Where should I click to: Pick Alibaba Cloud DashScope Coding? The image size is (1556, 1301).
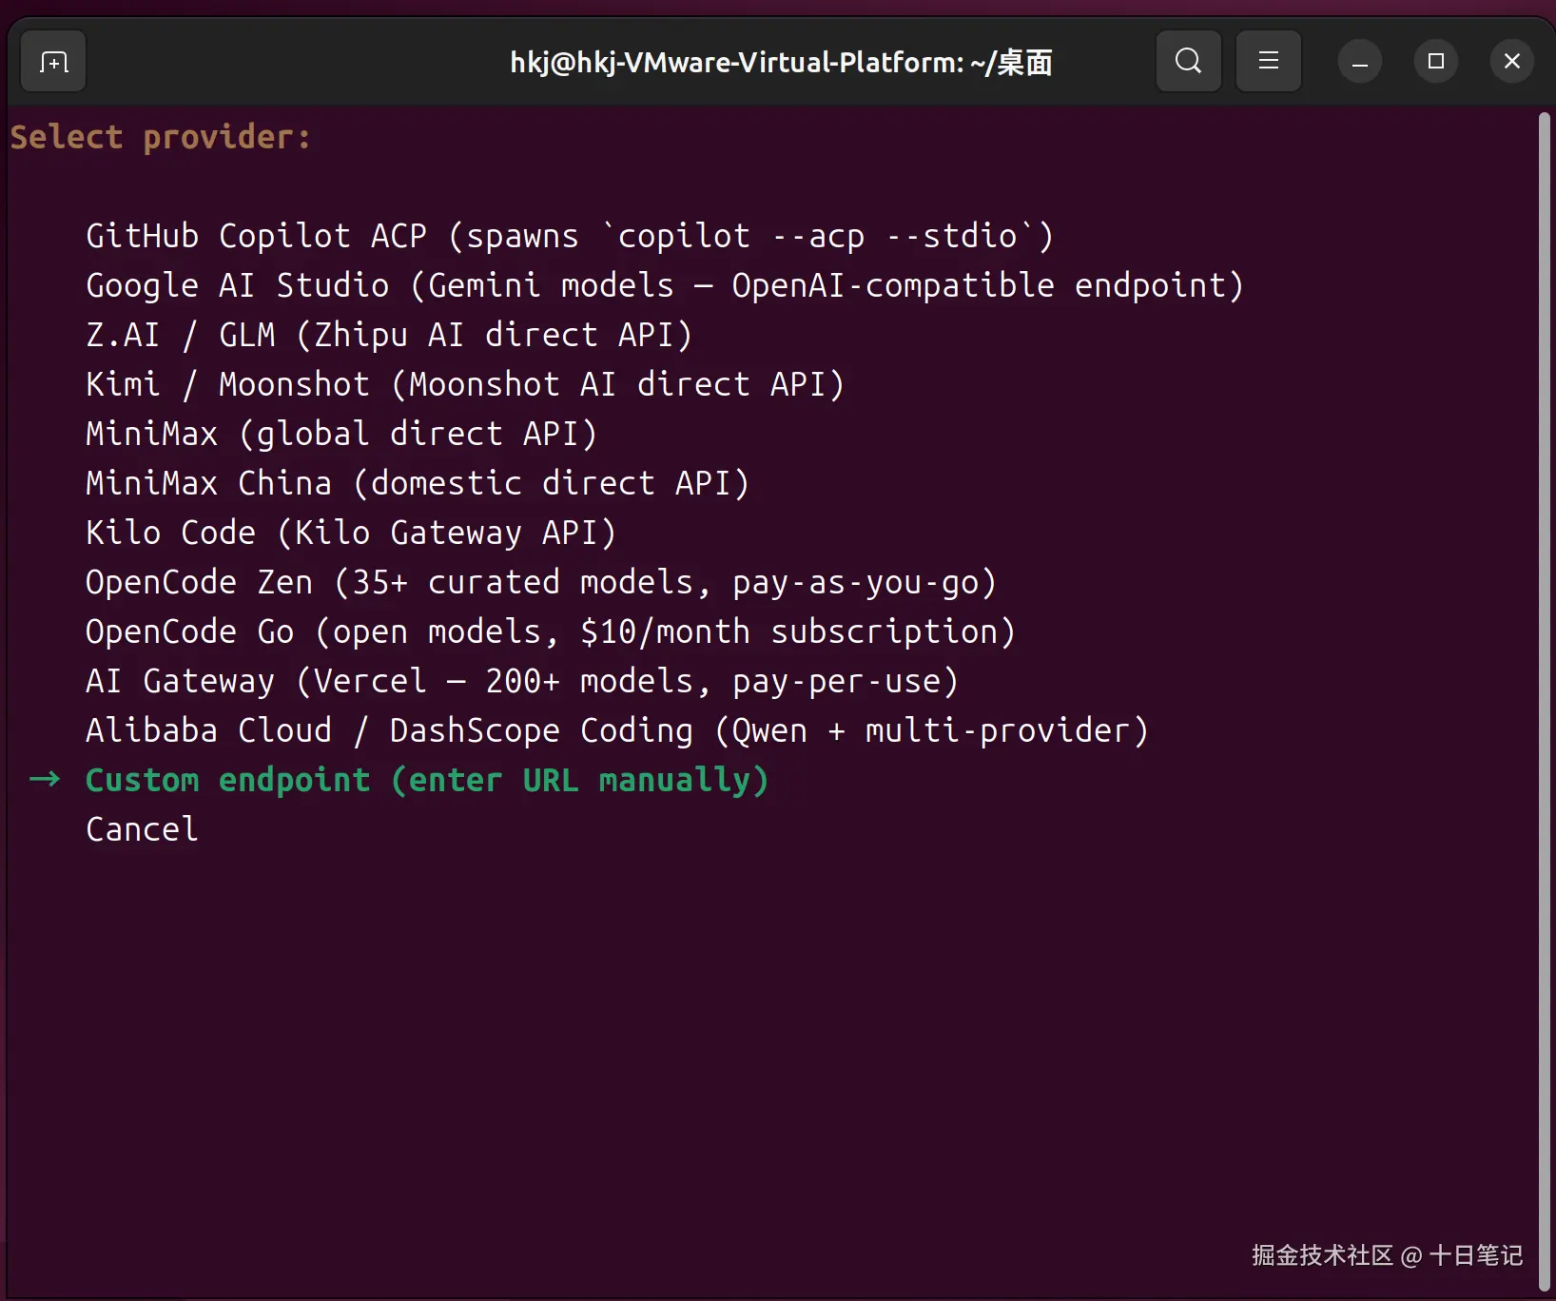click(x=616, y=730)
